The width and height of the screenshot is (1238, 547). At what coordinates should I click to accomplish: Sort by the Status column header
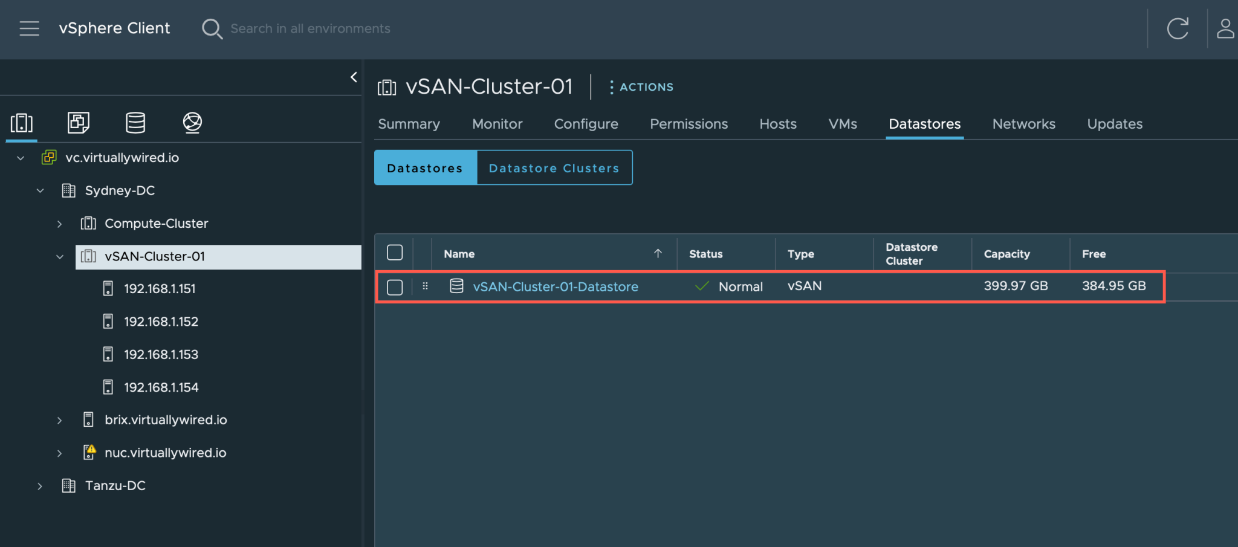coord(706,254)
